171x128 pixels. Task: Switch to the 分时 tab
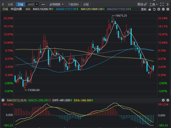click(x=10, y=5)
